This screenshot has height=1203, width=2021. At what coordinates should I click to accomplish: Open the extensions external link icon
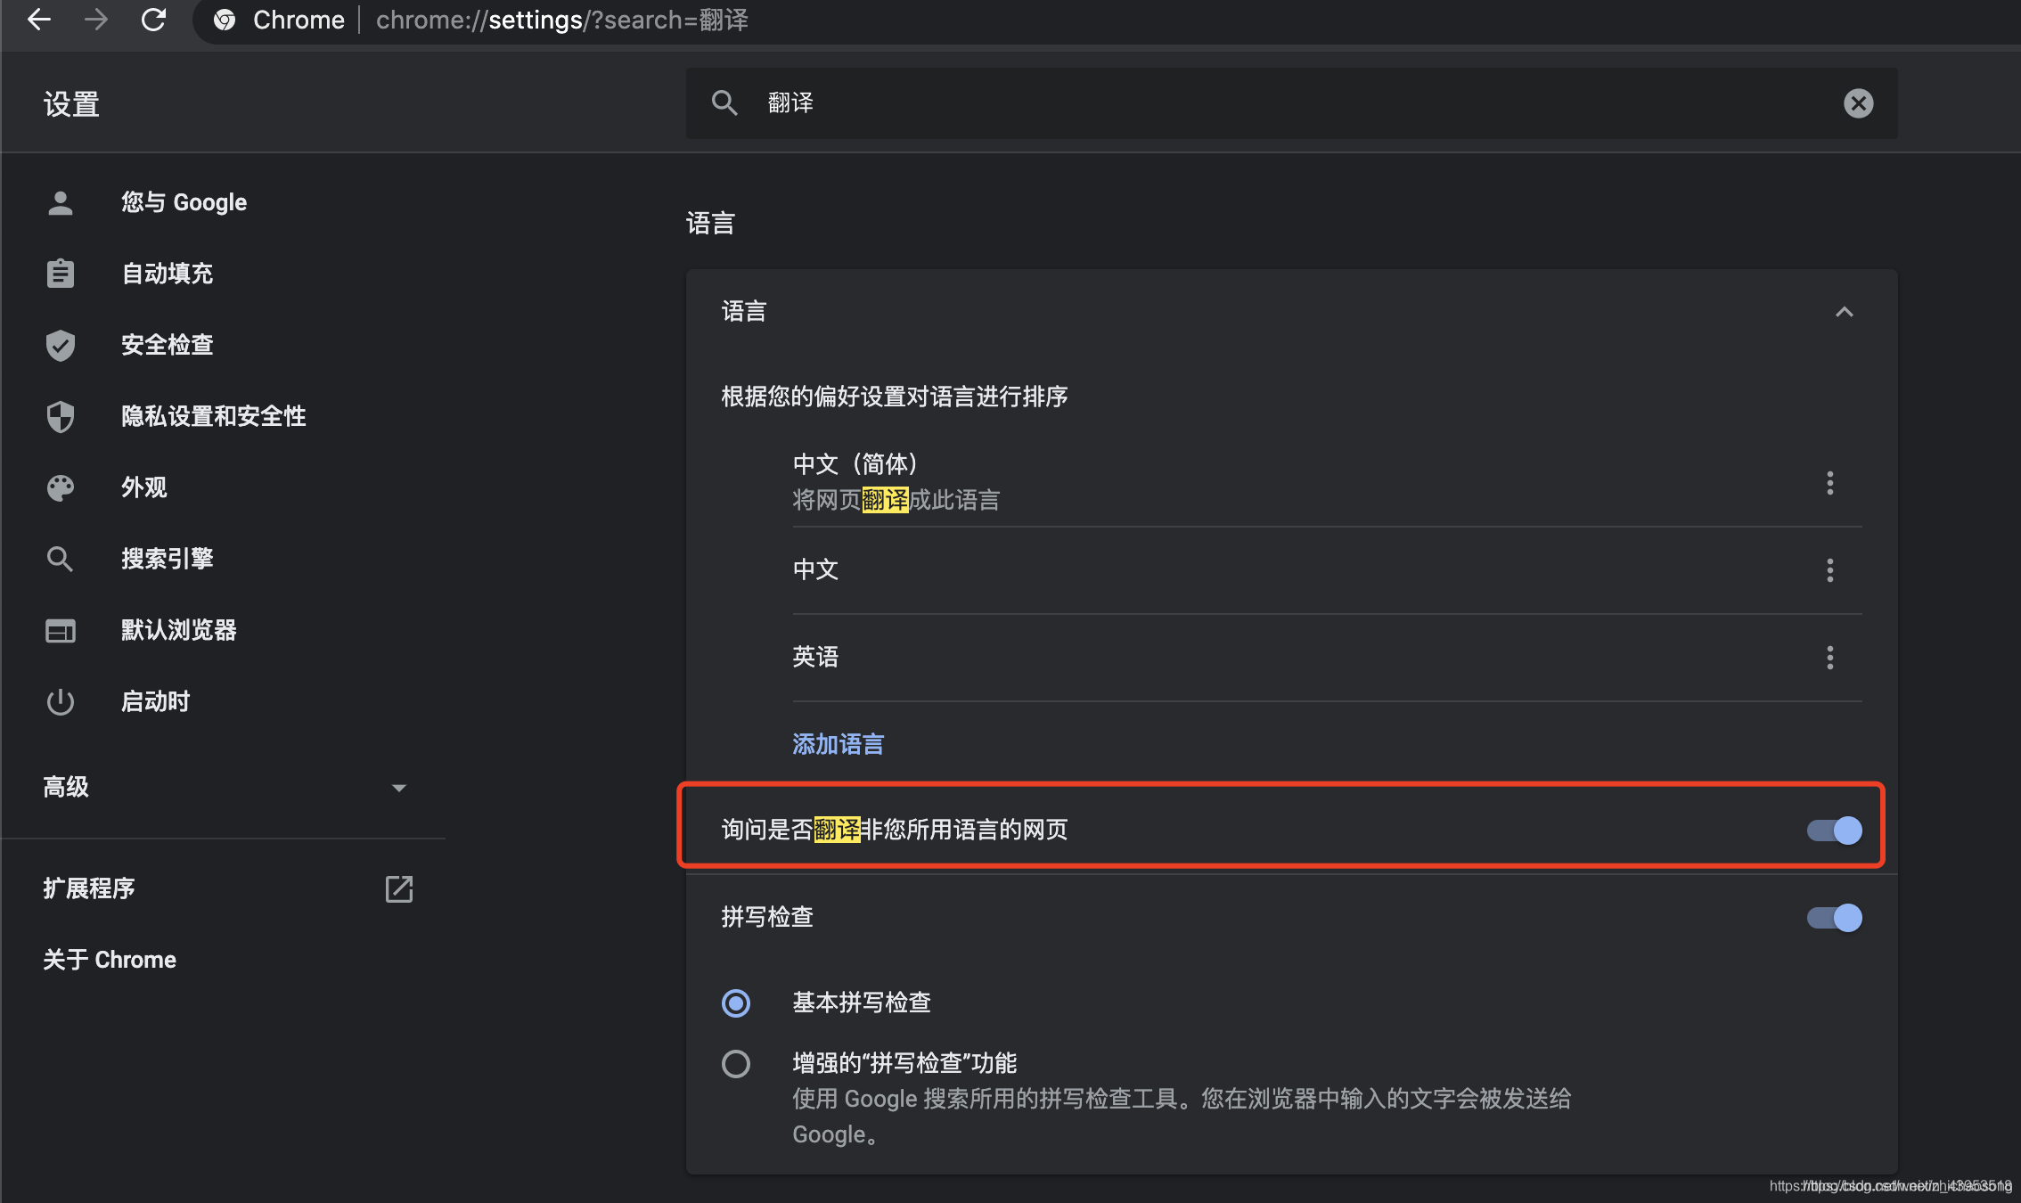point(398,888)
